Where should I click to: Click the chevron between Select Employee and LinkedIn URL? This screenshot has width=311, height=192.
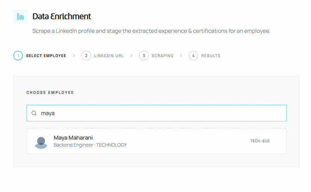coord(74,56)
